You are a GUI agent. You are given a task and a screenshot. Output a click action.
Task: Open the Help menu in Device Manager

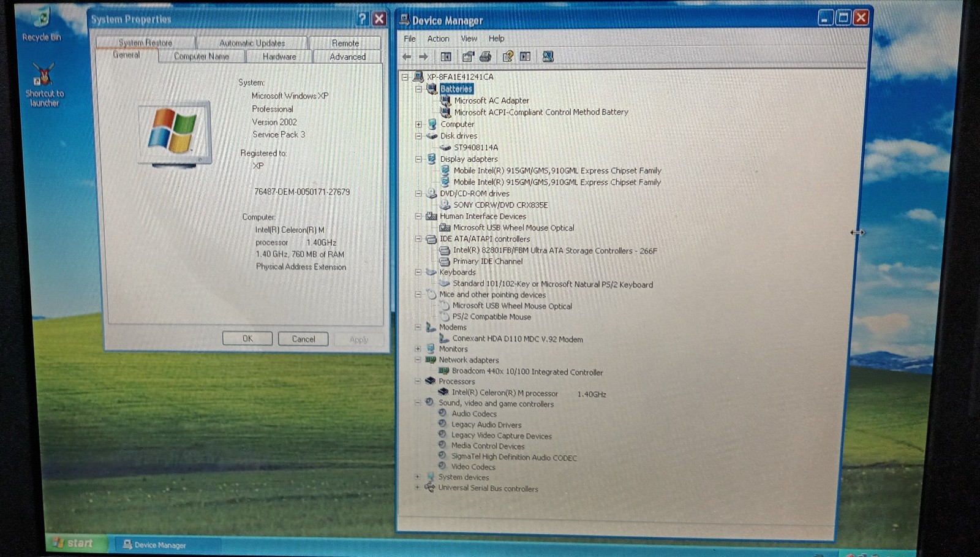[496, 39]
